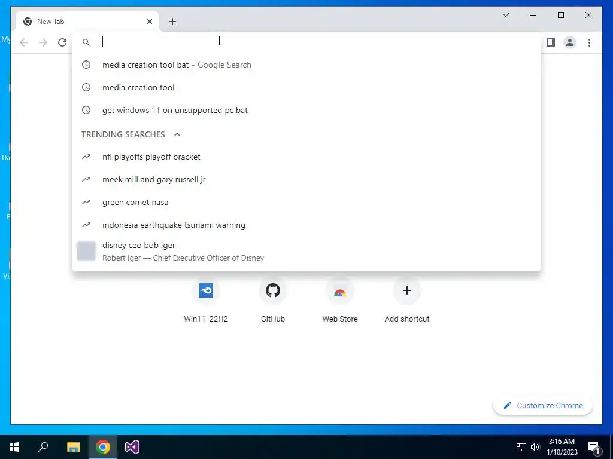The image size is (613, 459).
Task: Open the Windows Start menu
Action: tap(14, 447)
